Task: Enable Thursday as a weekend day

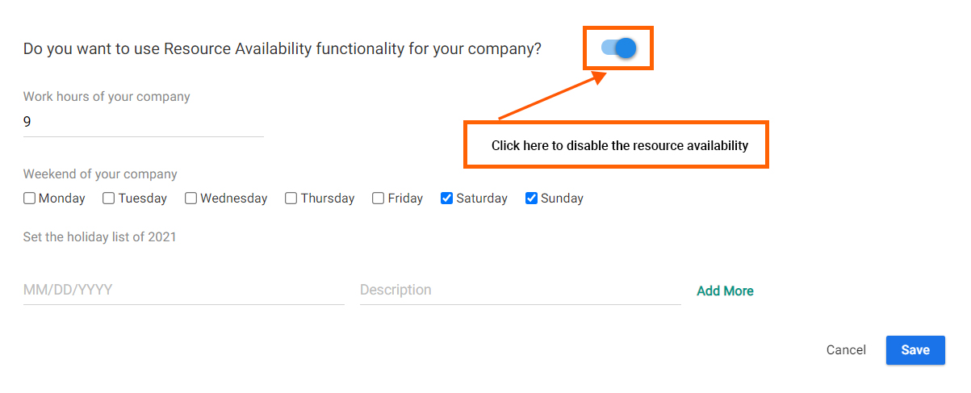Action: coord(291,198)
